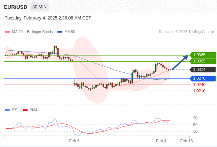Select the 1.0385 green resistance tag
217x147 pixels.
pyautogui.click(x=203, y=55)
